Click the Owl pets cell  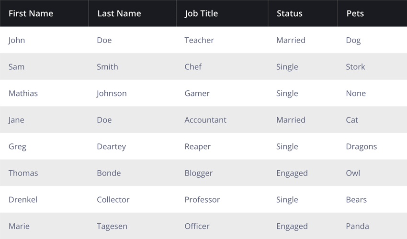click(372, 173)
